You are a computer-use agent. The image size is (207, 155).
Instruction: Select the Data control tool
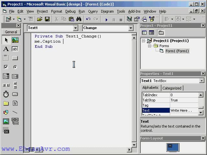pyautogui.click(x=15, y=121)
